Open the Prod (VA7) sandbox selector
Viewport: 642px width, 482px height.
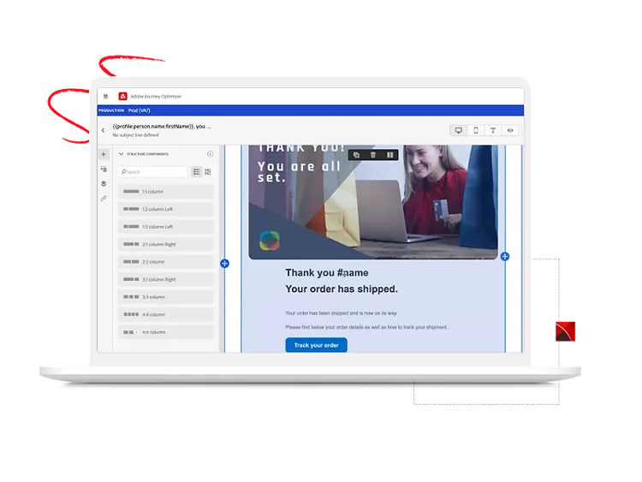coord(140,110)
